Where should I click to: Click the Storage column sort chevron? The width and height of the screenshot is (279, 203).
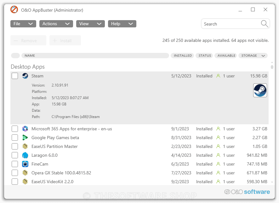263,56
